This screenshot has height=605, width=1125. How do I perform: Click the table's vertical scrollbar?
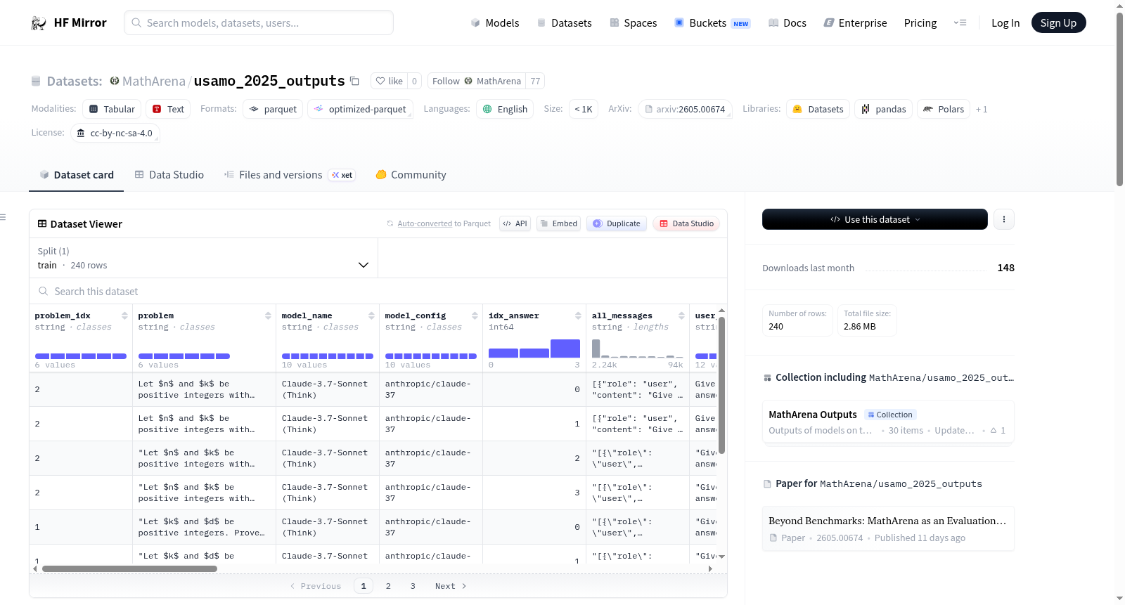click(x=721, y=385)
